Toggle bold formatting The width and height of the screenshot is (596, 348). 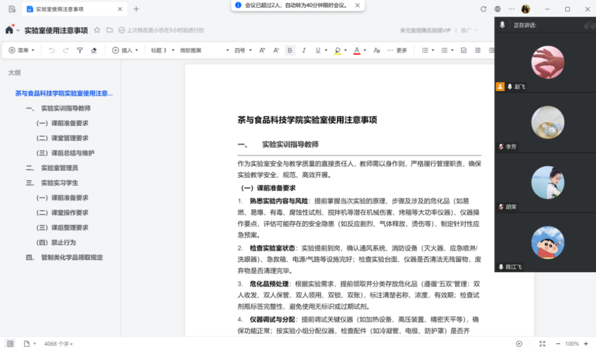click(x=290, y=50)
